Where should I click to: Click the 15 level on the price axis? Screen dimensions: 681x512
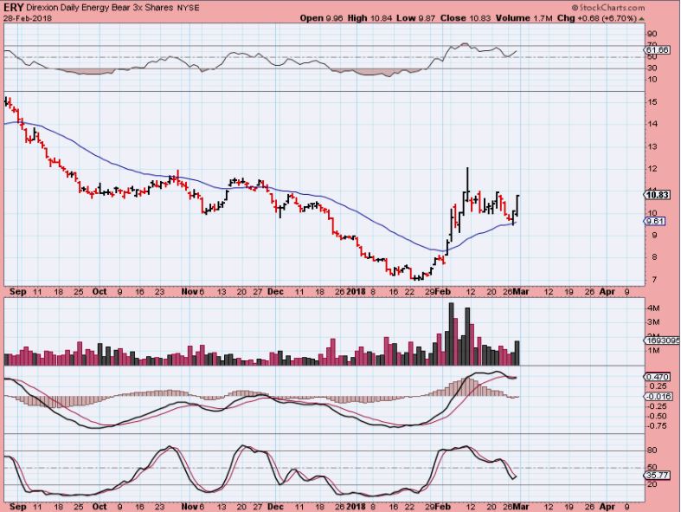click(652, 102)
